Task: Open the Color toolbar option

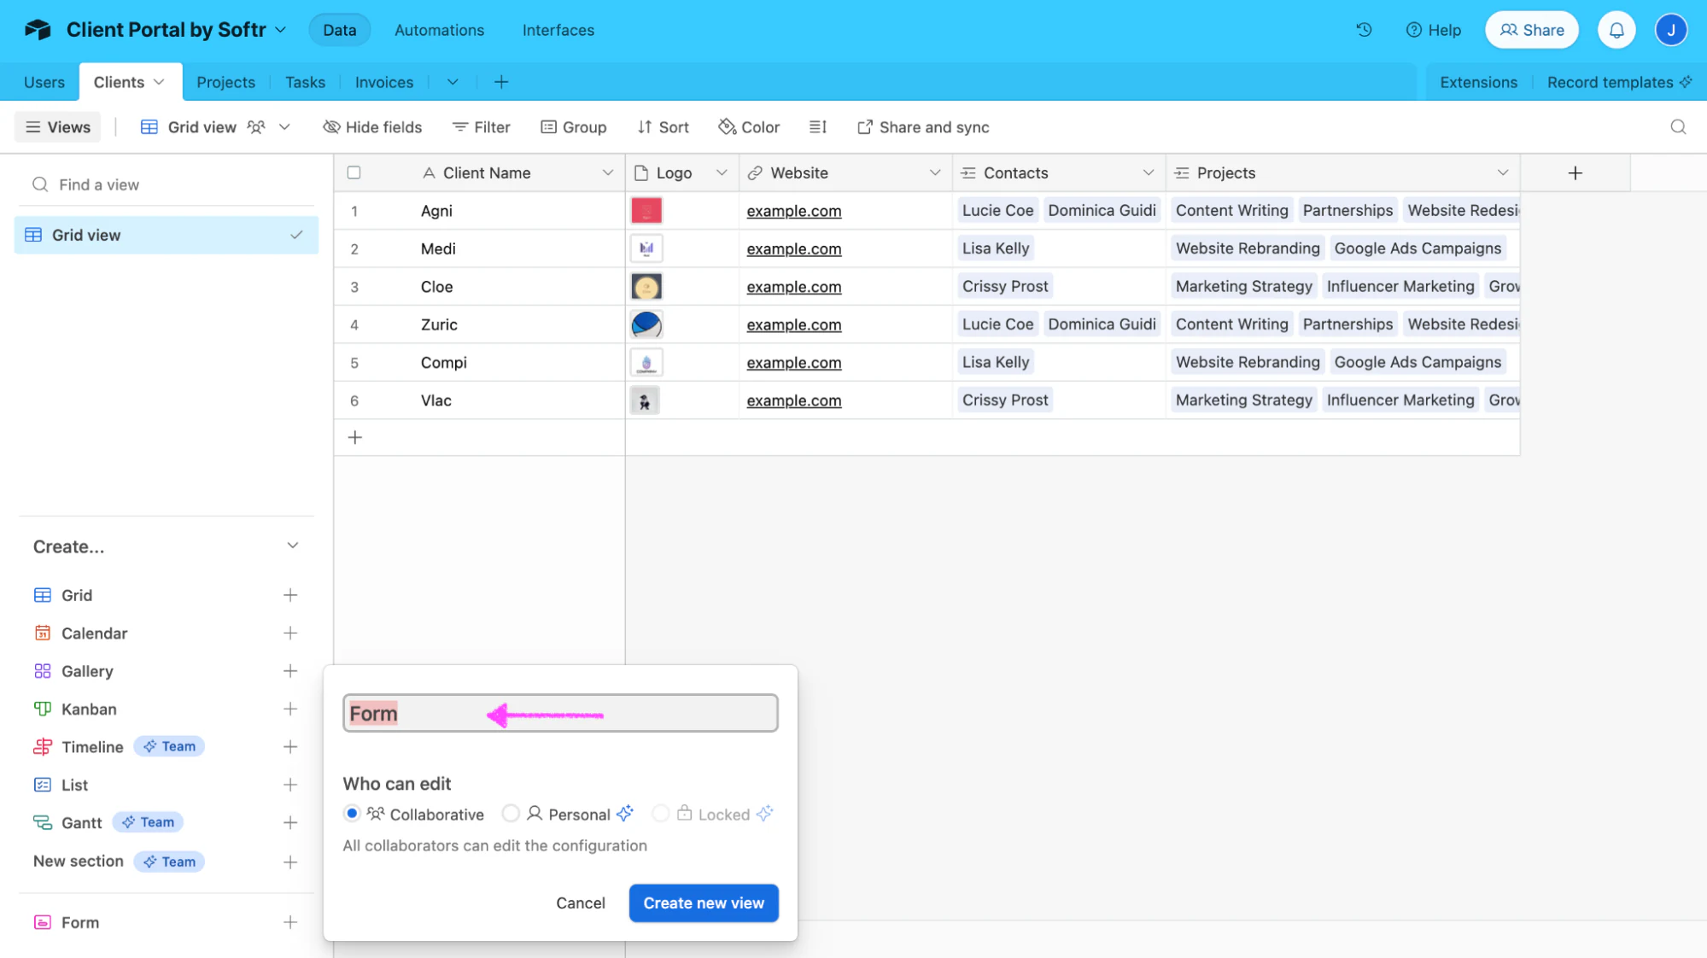Action: [x=749, y=127]
